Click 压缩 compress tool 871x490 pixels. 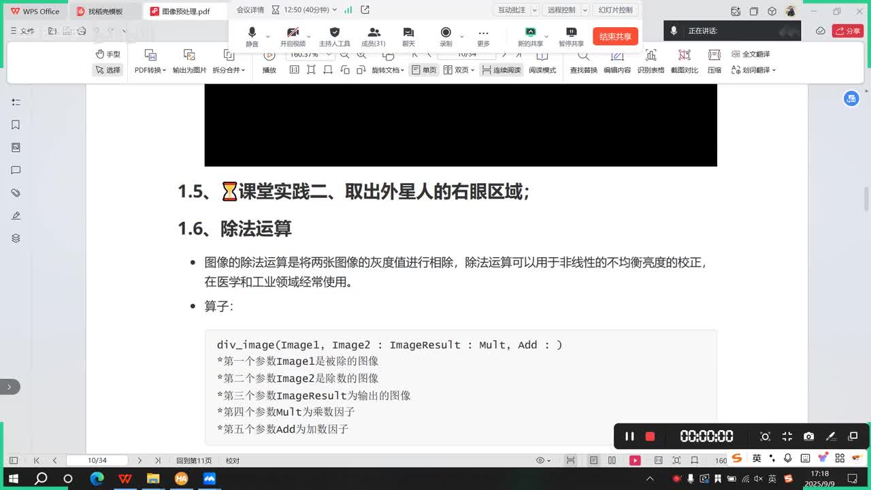[x=714, y=61]
